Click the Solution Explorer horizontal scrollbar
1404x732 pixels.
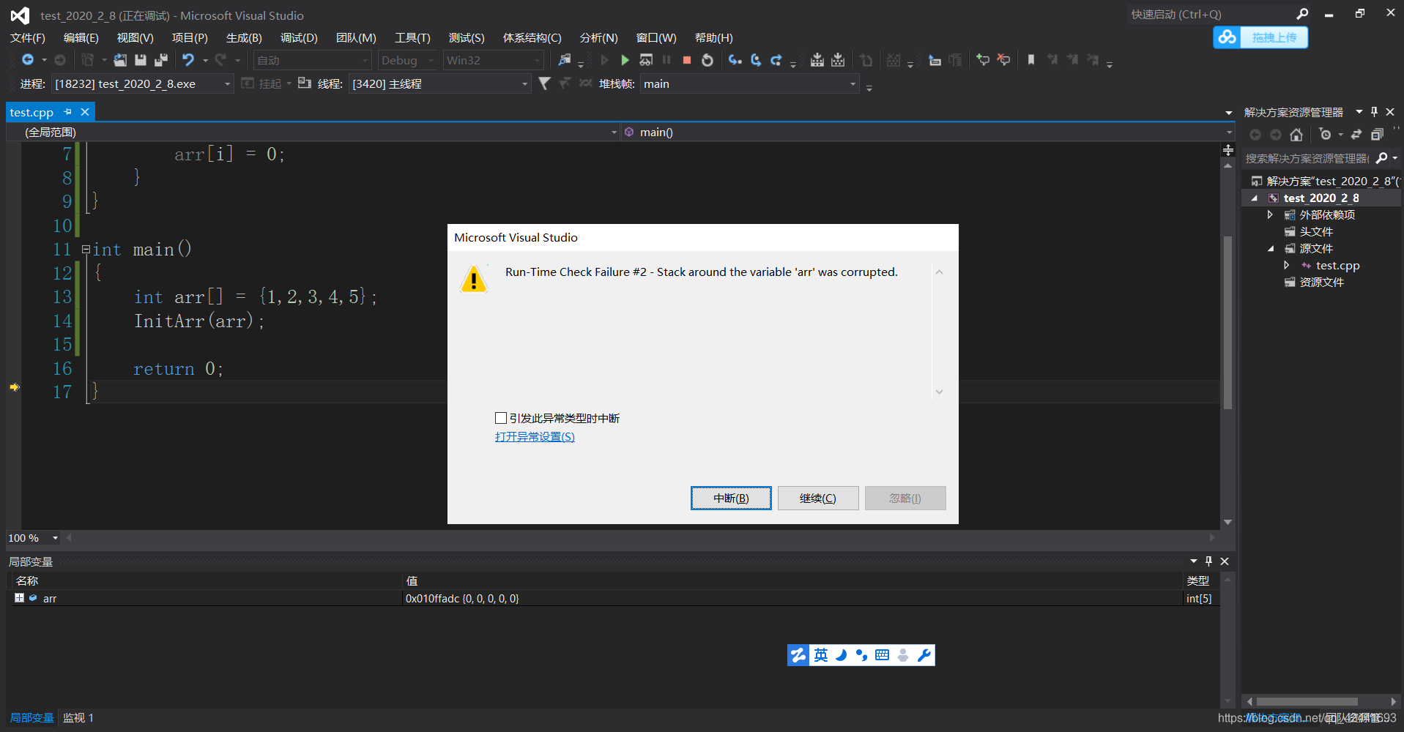(x=1307, y=701)
